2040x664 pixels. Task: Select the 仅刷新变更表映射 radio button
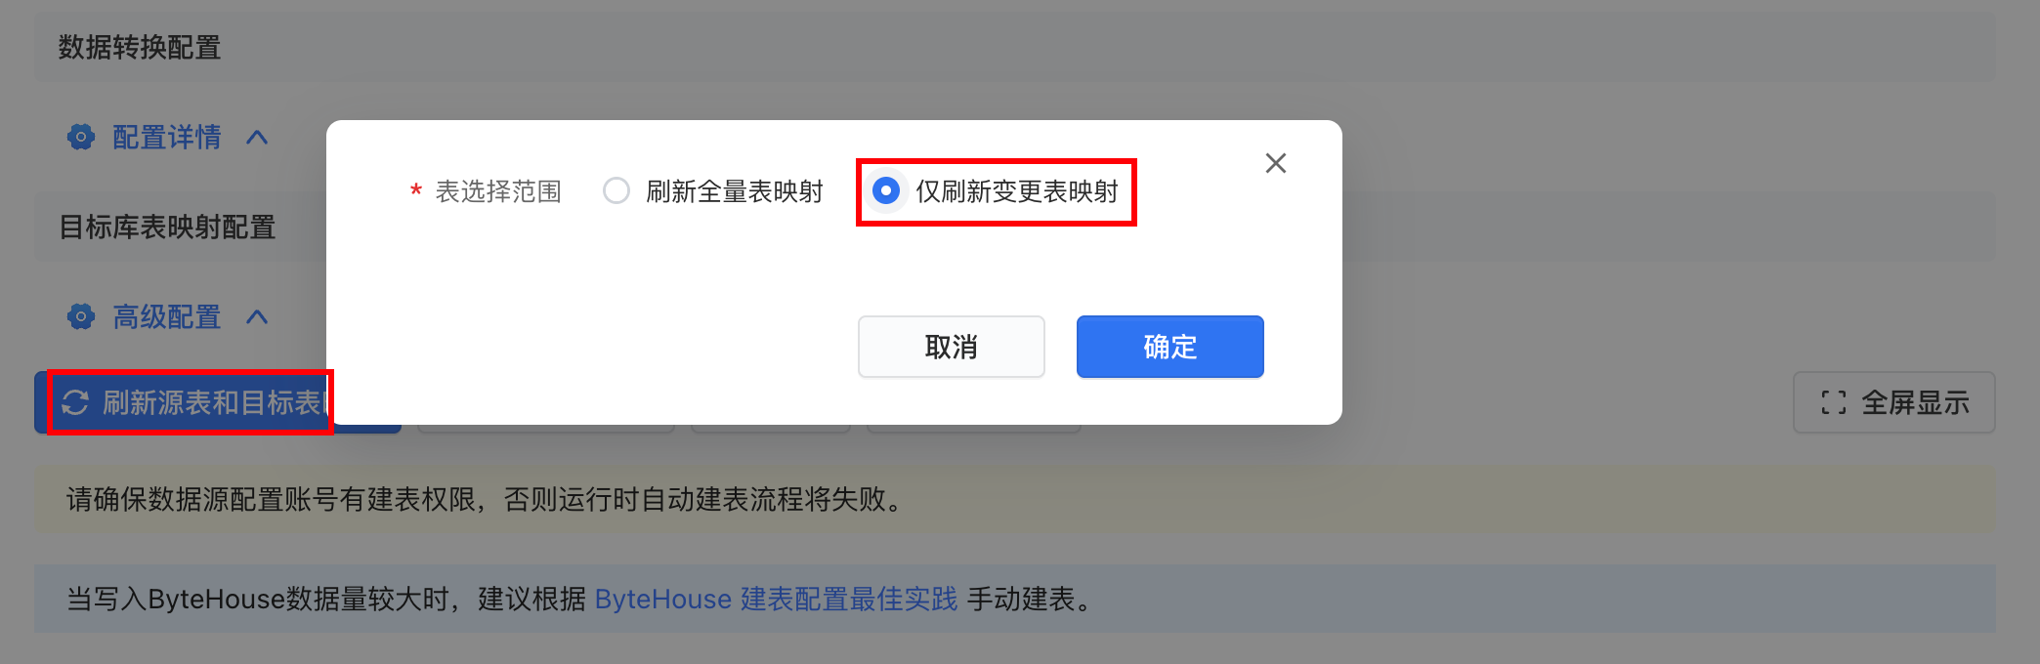886,190
